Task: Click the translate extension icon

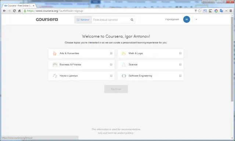Action: pyautogui.click(x=221, y=11)
